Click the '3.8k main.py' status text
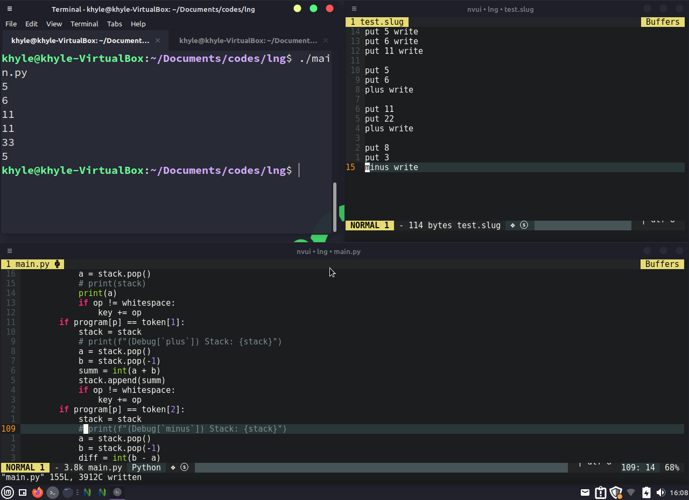689x500 pixels. tap(93, 468)
